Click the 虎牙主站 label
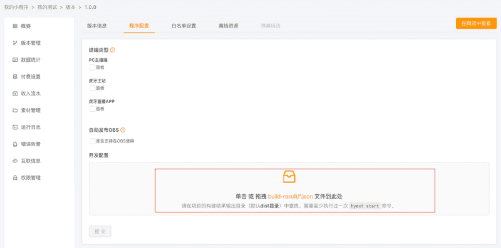 pos(97,81)
